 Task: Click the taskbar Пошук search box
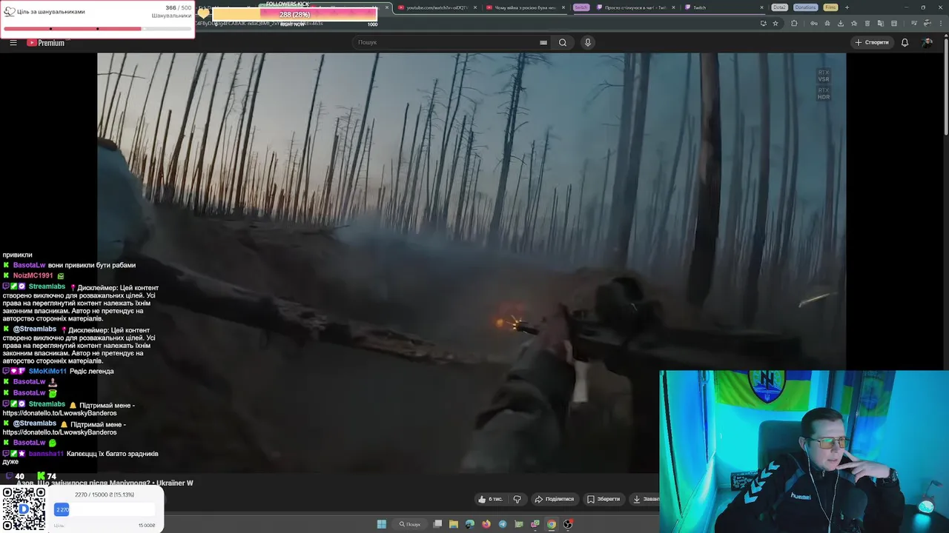(410, 524)
